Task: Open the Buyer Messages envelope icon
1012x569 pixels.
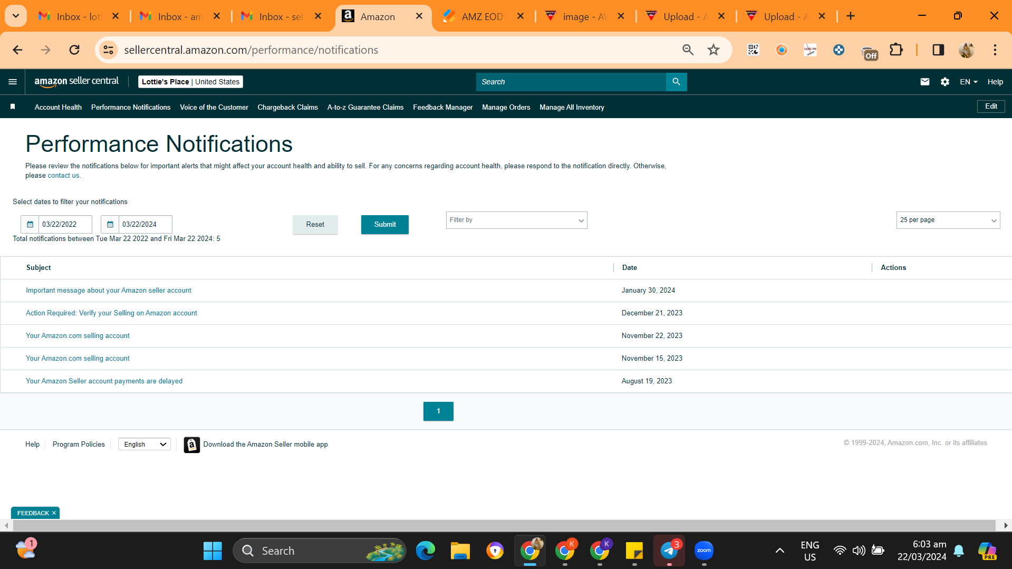Action: point(925,82)
